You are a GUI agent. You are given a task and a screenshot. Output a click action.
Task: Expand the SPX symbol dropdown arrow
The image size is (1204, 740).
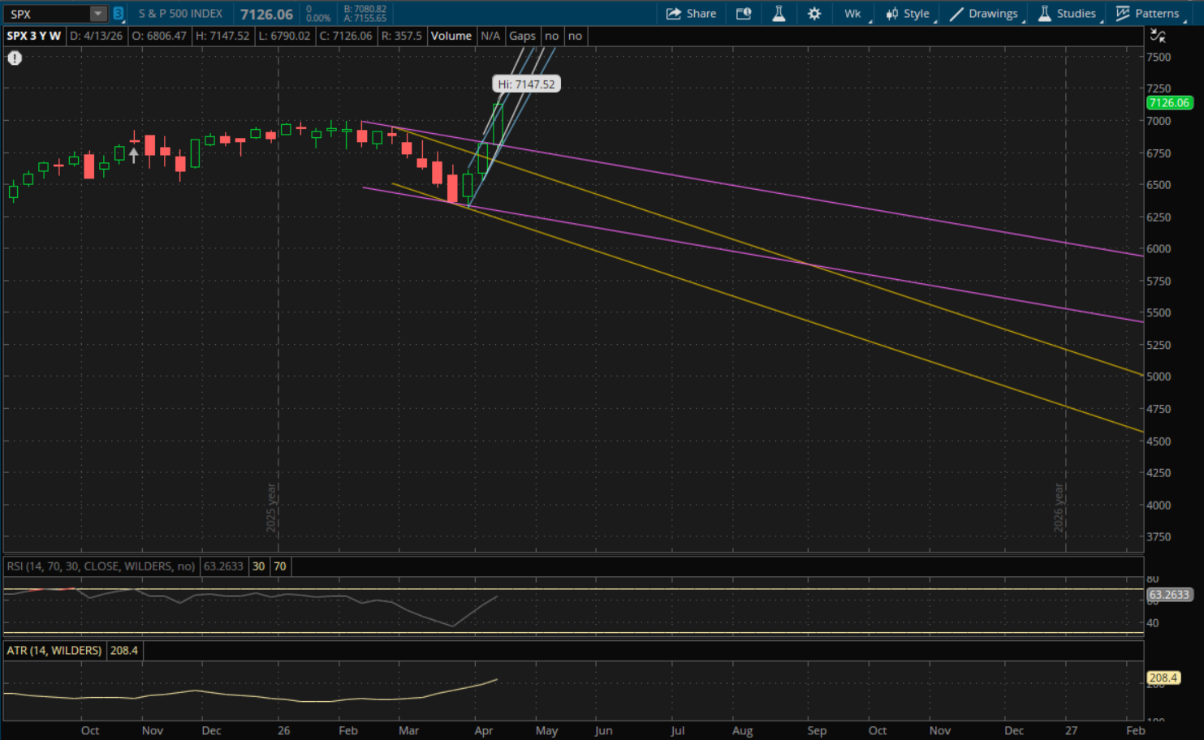97,14
